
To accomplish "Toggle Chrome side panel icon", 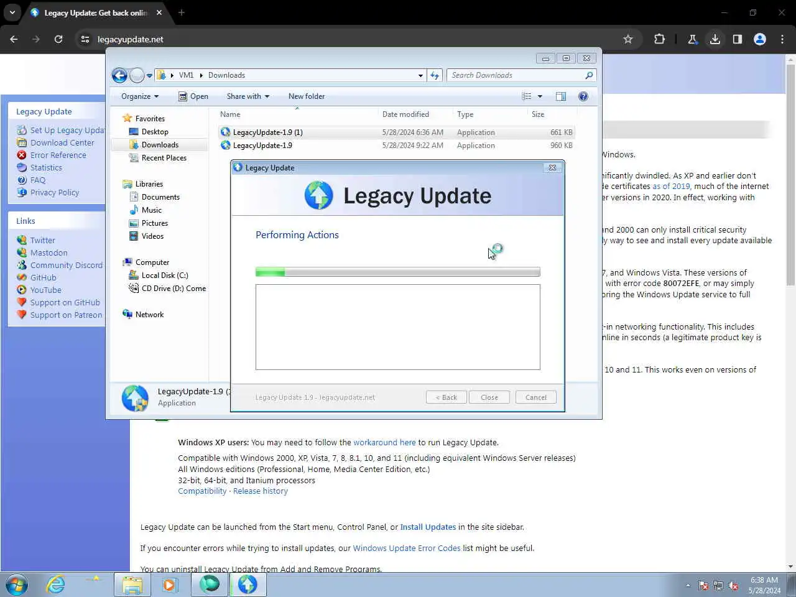I will point(738,39).
